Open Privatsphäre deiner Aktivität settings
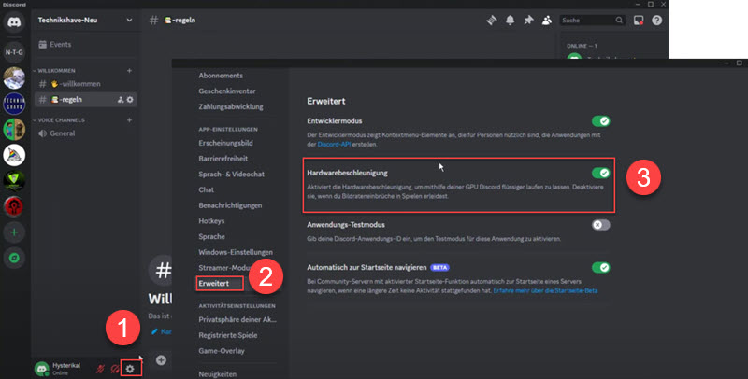The height and width of the screenshot is (379, 748). pos(237,319)
